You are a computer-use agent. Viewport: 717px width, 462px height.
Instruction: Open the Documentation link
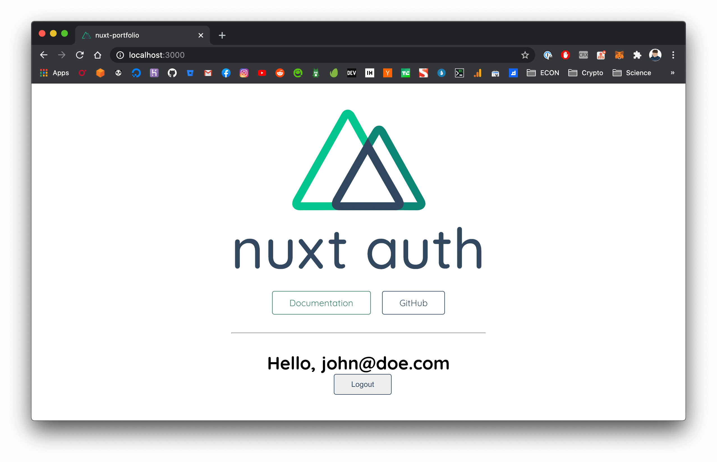[321, 303]
